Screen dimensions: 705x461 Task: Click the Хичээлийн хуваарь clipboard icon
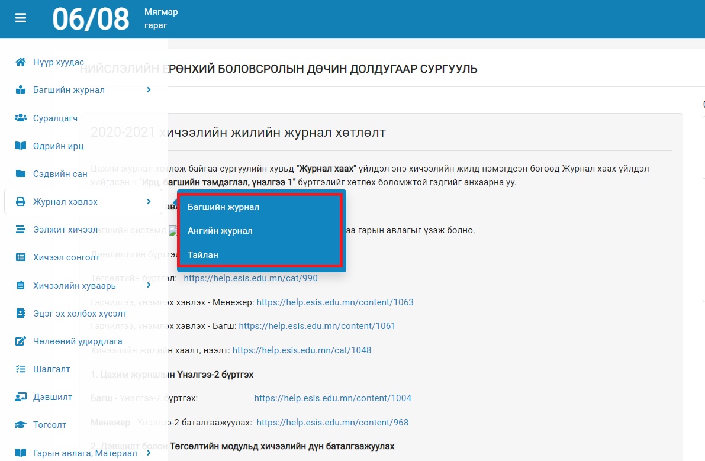point(21,285)
